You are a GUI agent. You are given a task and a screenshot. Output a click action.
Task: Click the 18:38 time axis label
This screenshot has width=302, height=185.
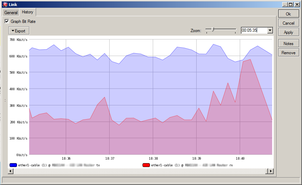coord(153,159)
